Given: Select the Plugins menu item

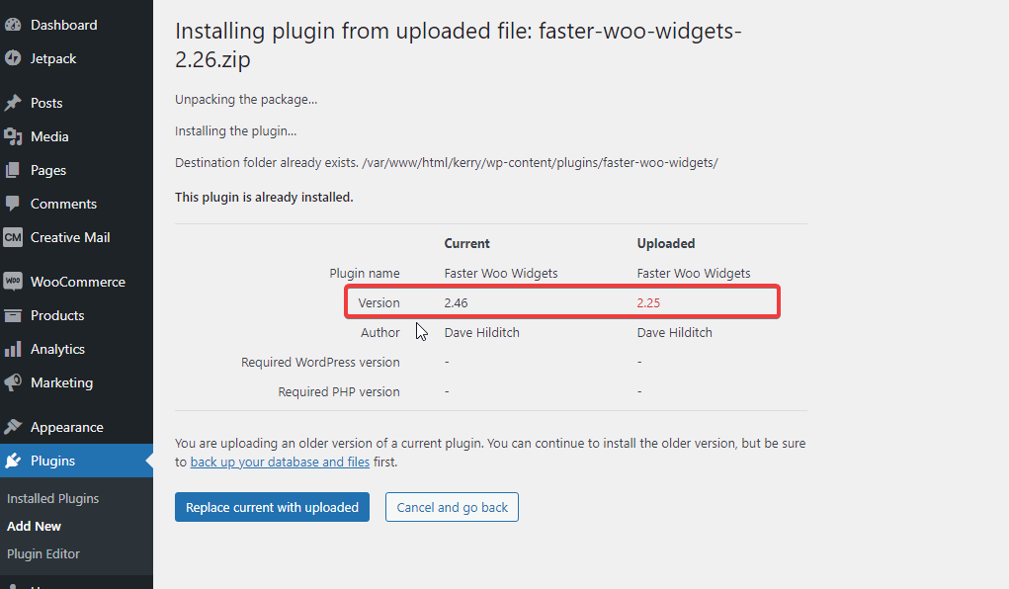Looking at the screenshot, I should [76, 461].
